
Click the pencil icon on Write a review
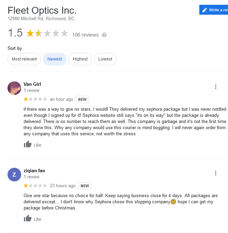tap(205, 10)
